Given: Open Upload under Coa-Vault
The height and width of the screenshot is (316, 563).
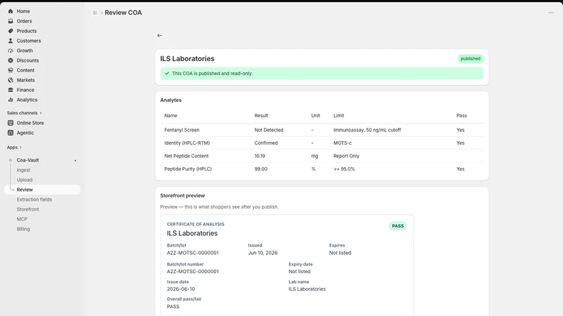Looking at the screenshot, I should coord(25,180).
